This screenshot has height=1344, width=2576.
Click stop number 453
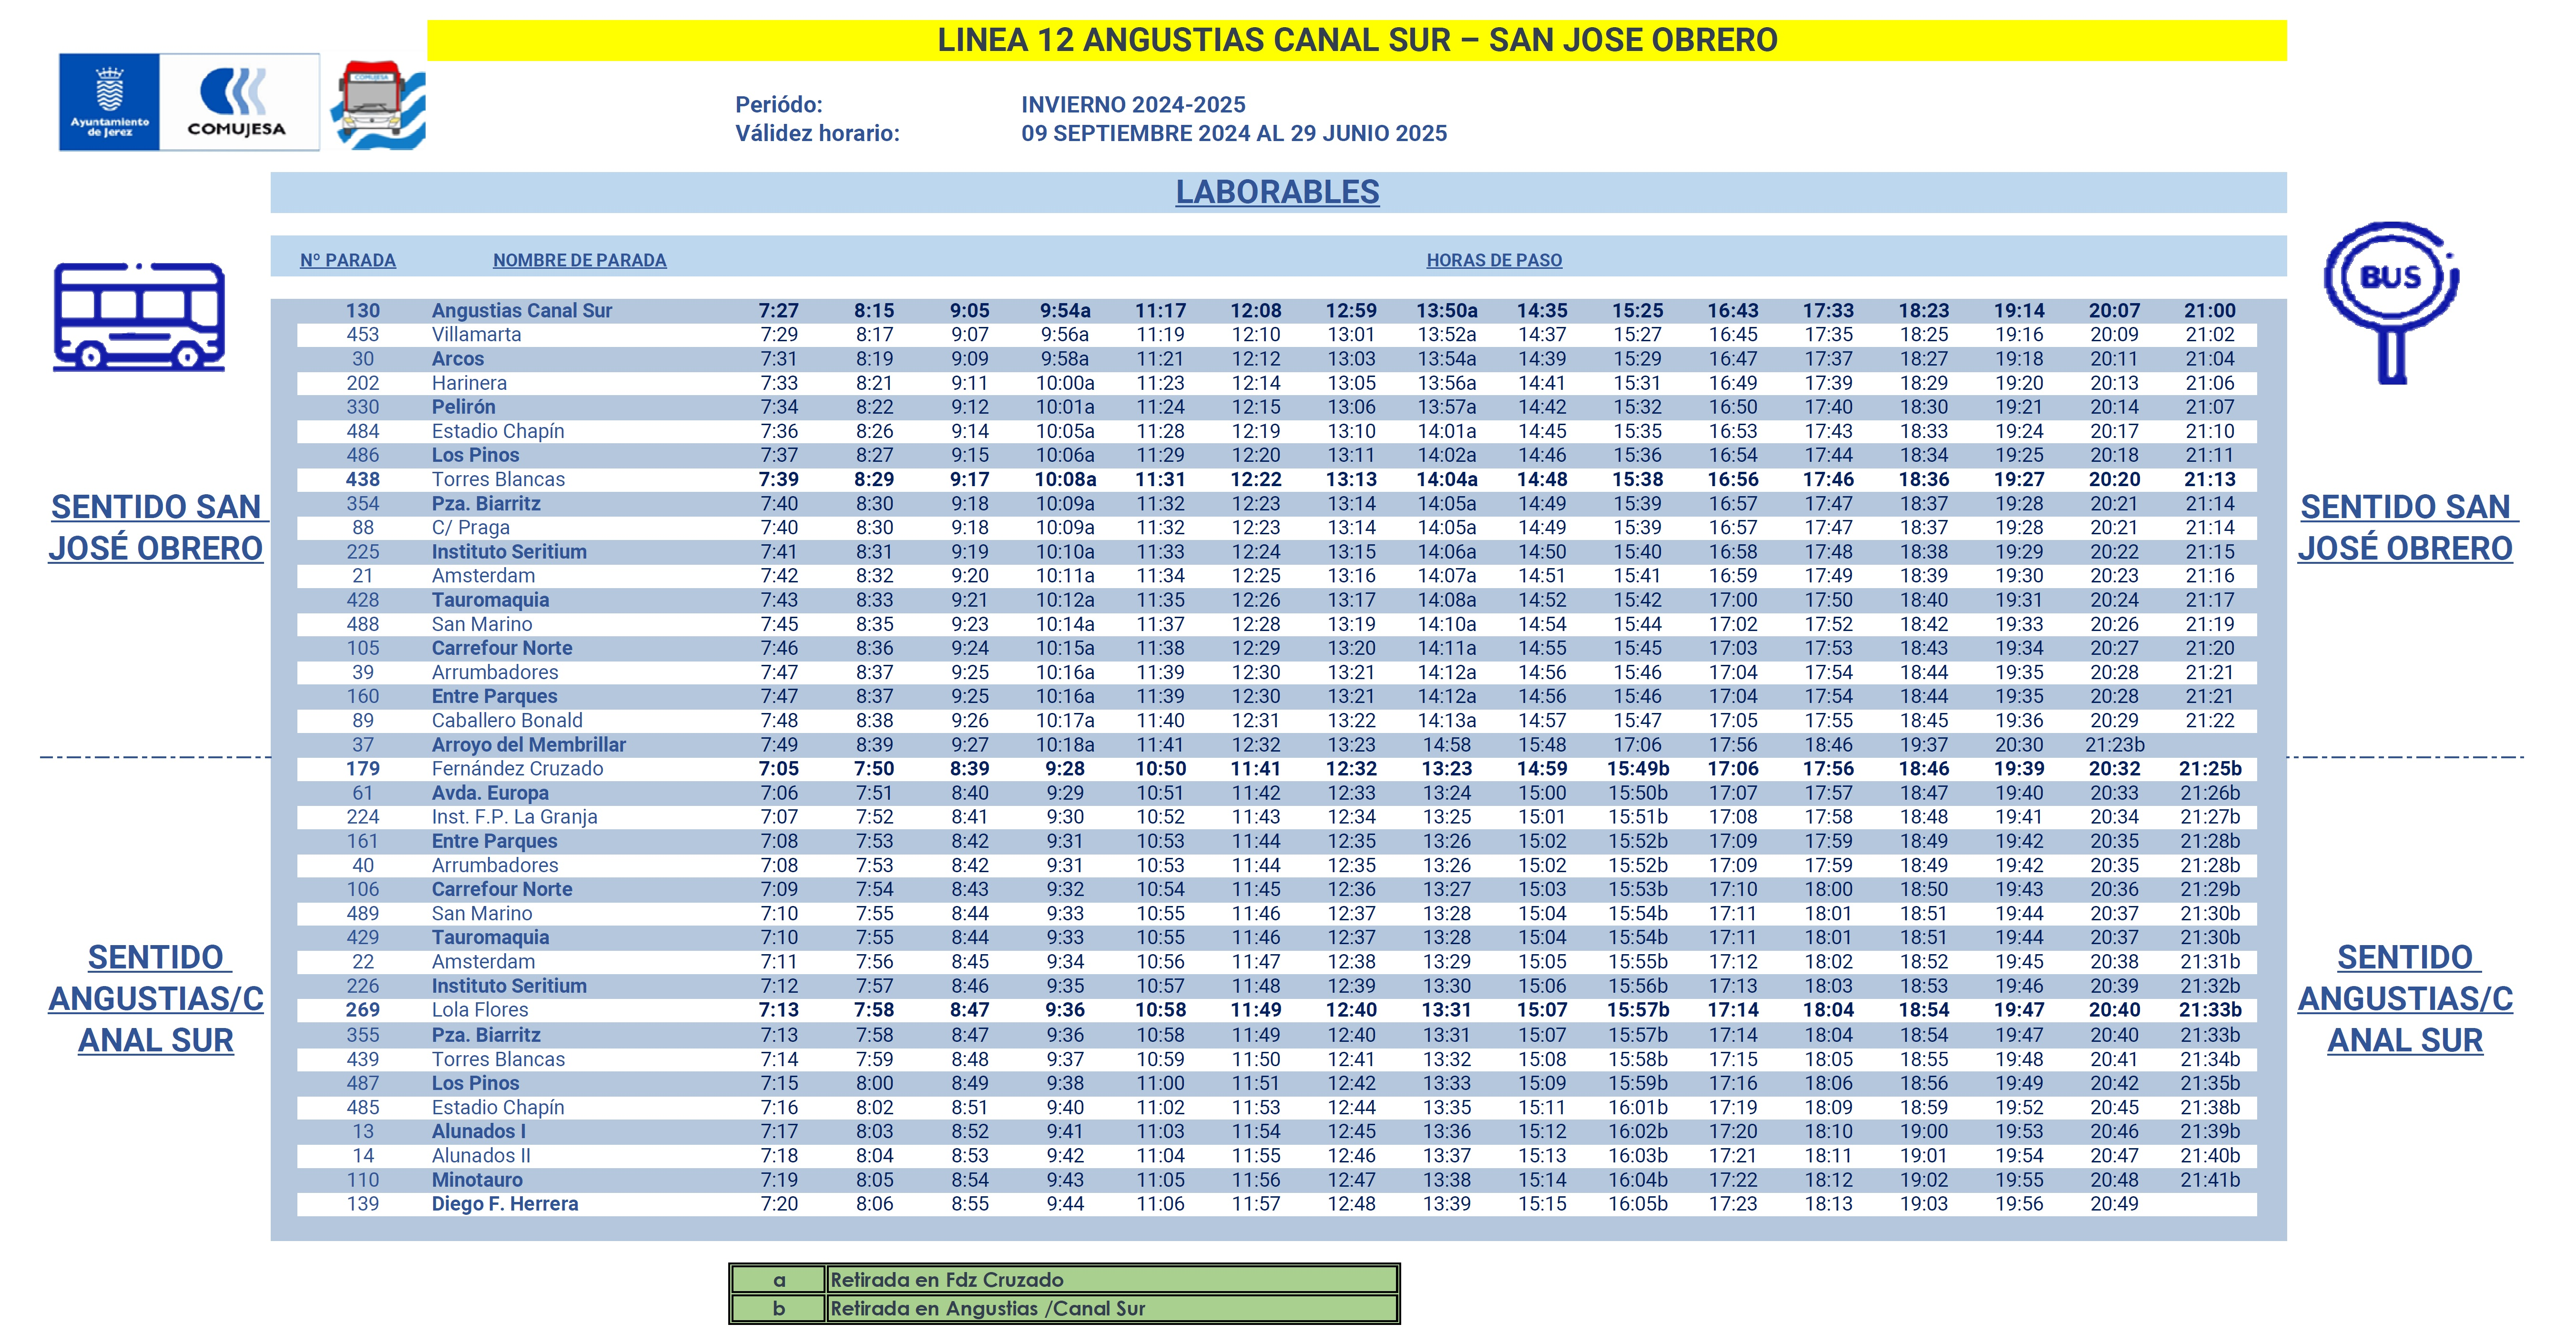point(363,335)
